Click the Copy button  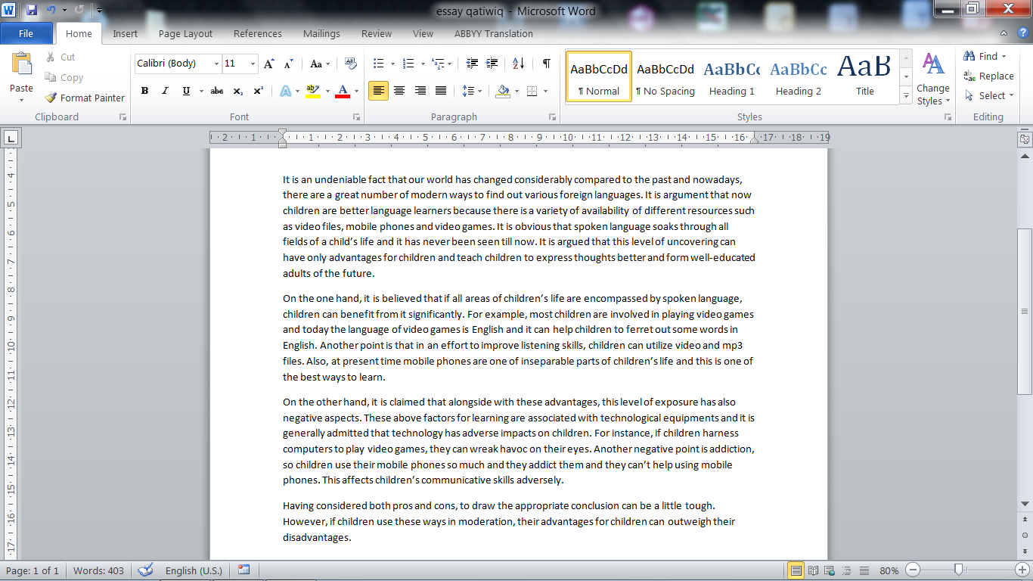click(64, 77)
